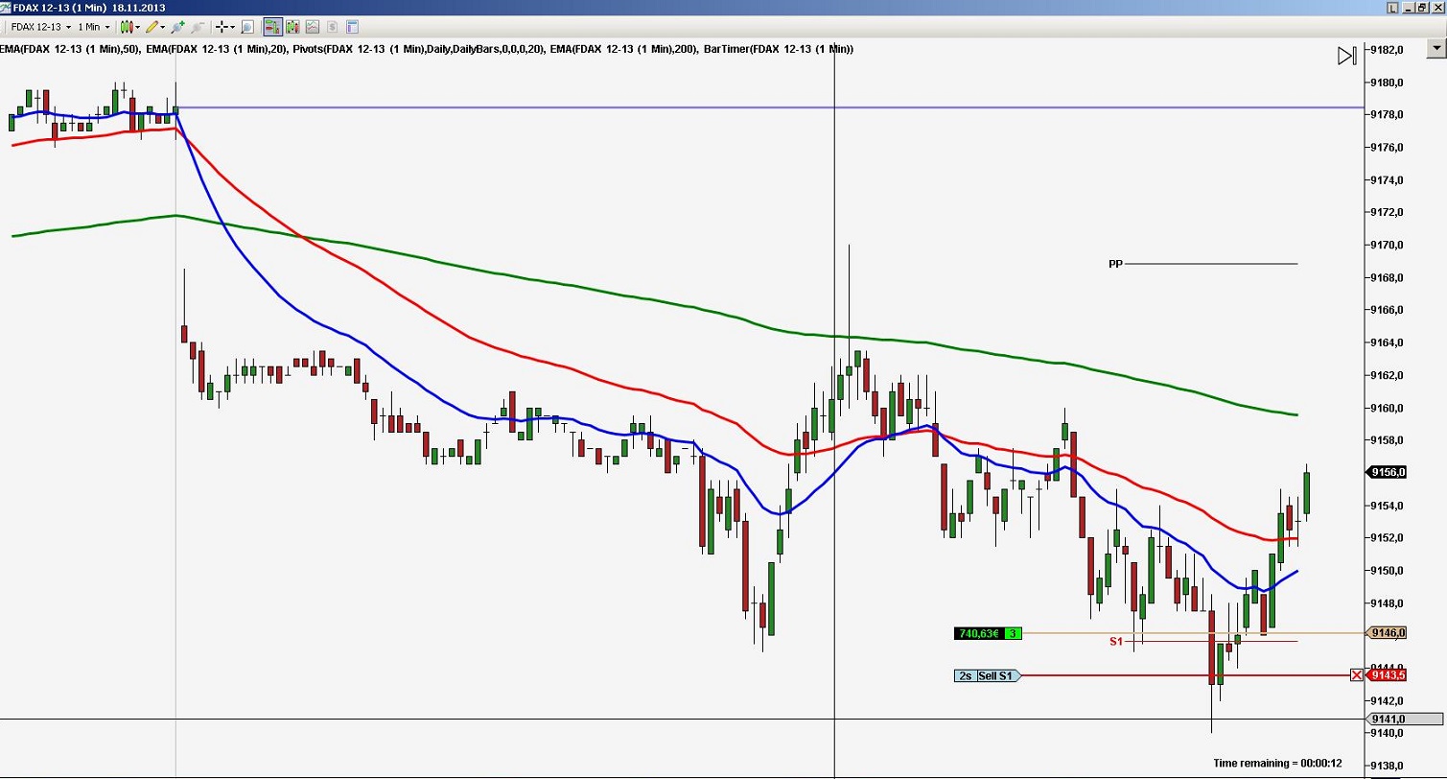Viewport: 1447px width, 779px height.
Task: Activate the crosshair cursor tool
Action: coord(219,27)
